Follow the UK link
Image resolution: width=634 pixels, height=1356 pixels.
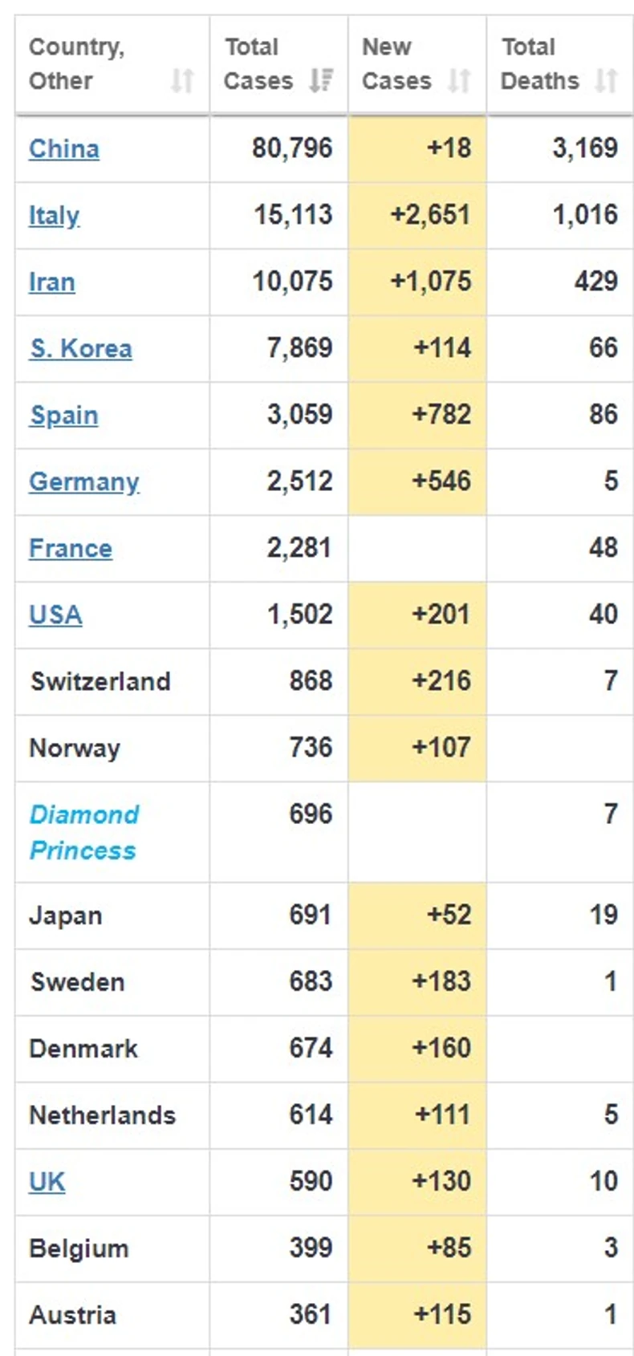[47, 1181]
